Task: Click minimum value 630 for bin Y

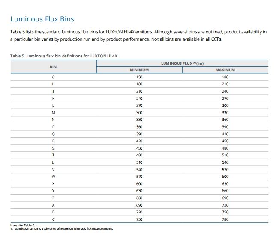Action: (139, 191)
